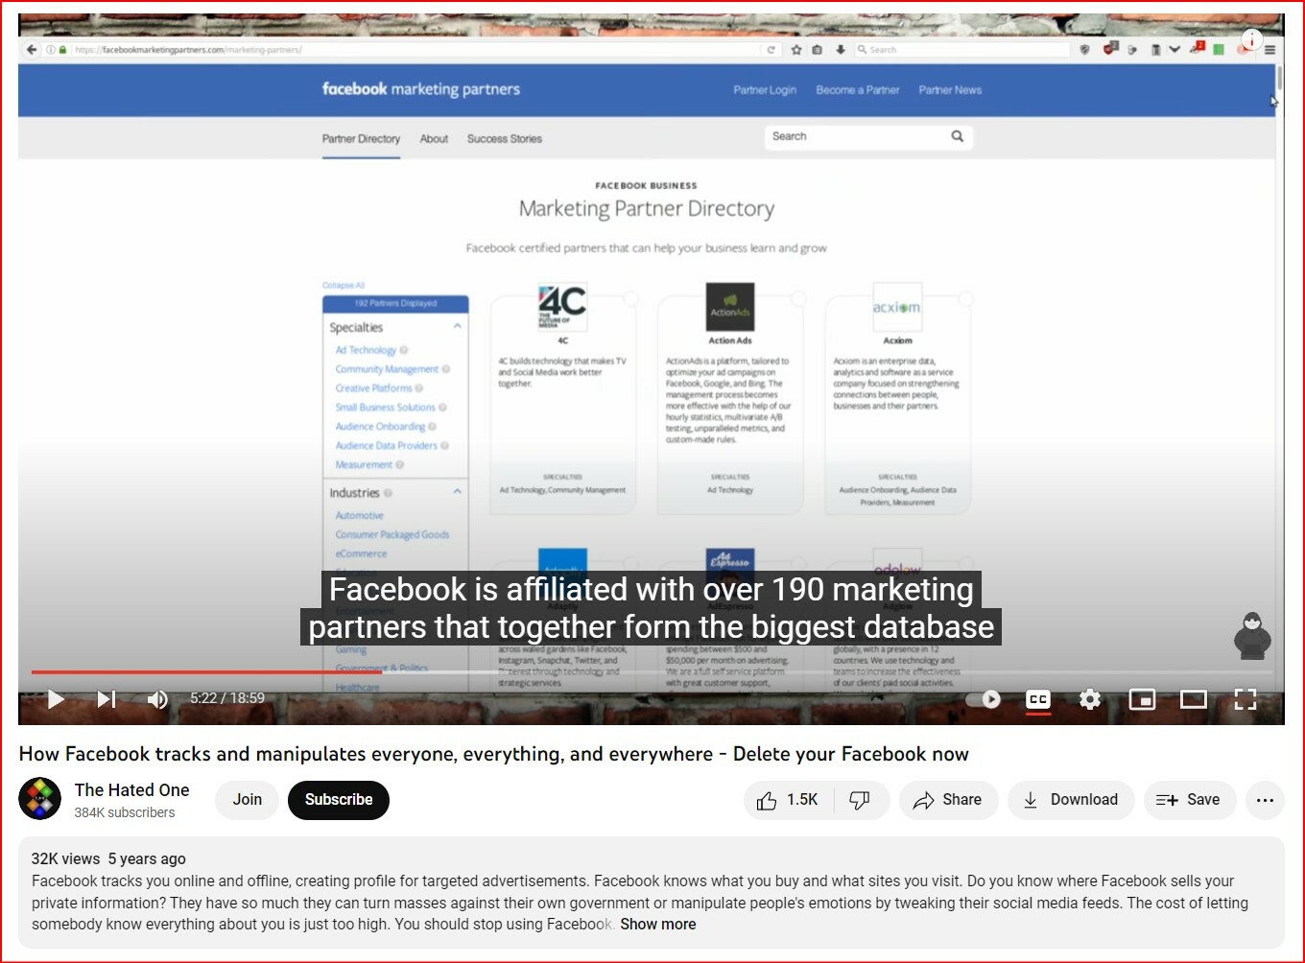
Task: Dislike the video
Action: coord(861,800)
